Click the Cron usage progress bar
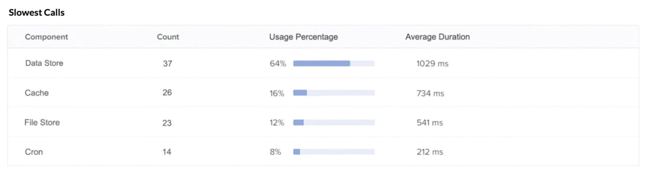 334,152
